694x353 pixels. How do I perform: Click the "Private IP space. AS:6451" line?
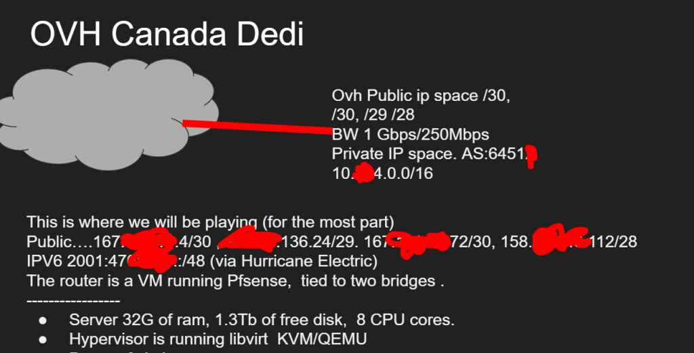(x=428, y=154)
